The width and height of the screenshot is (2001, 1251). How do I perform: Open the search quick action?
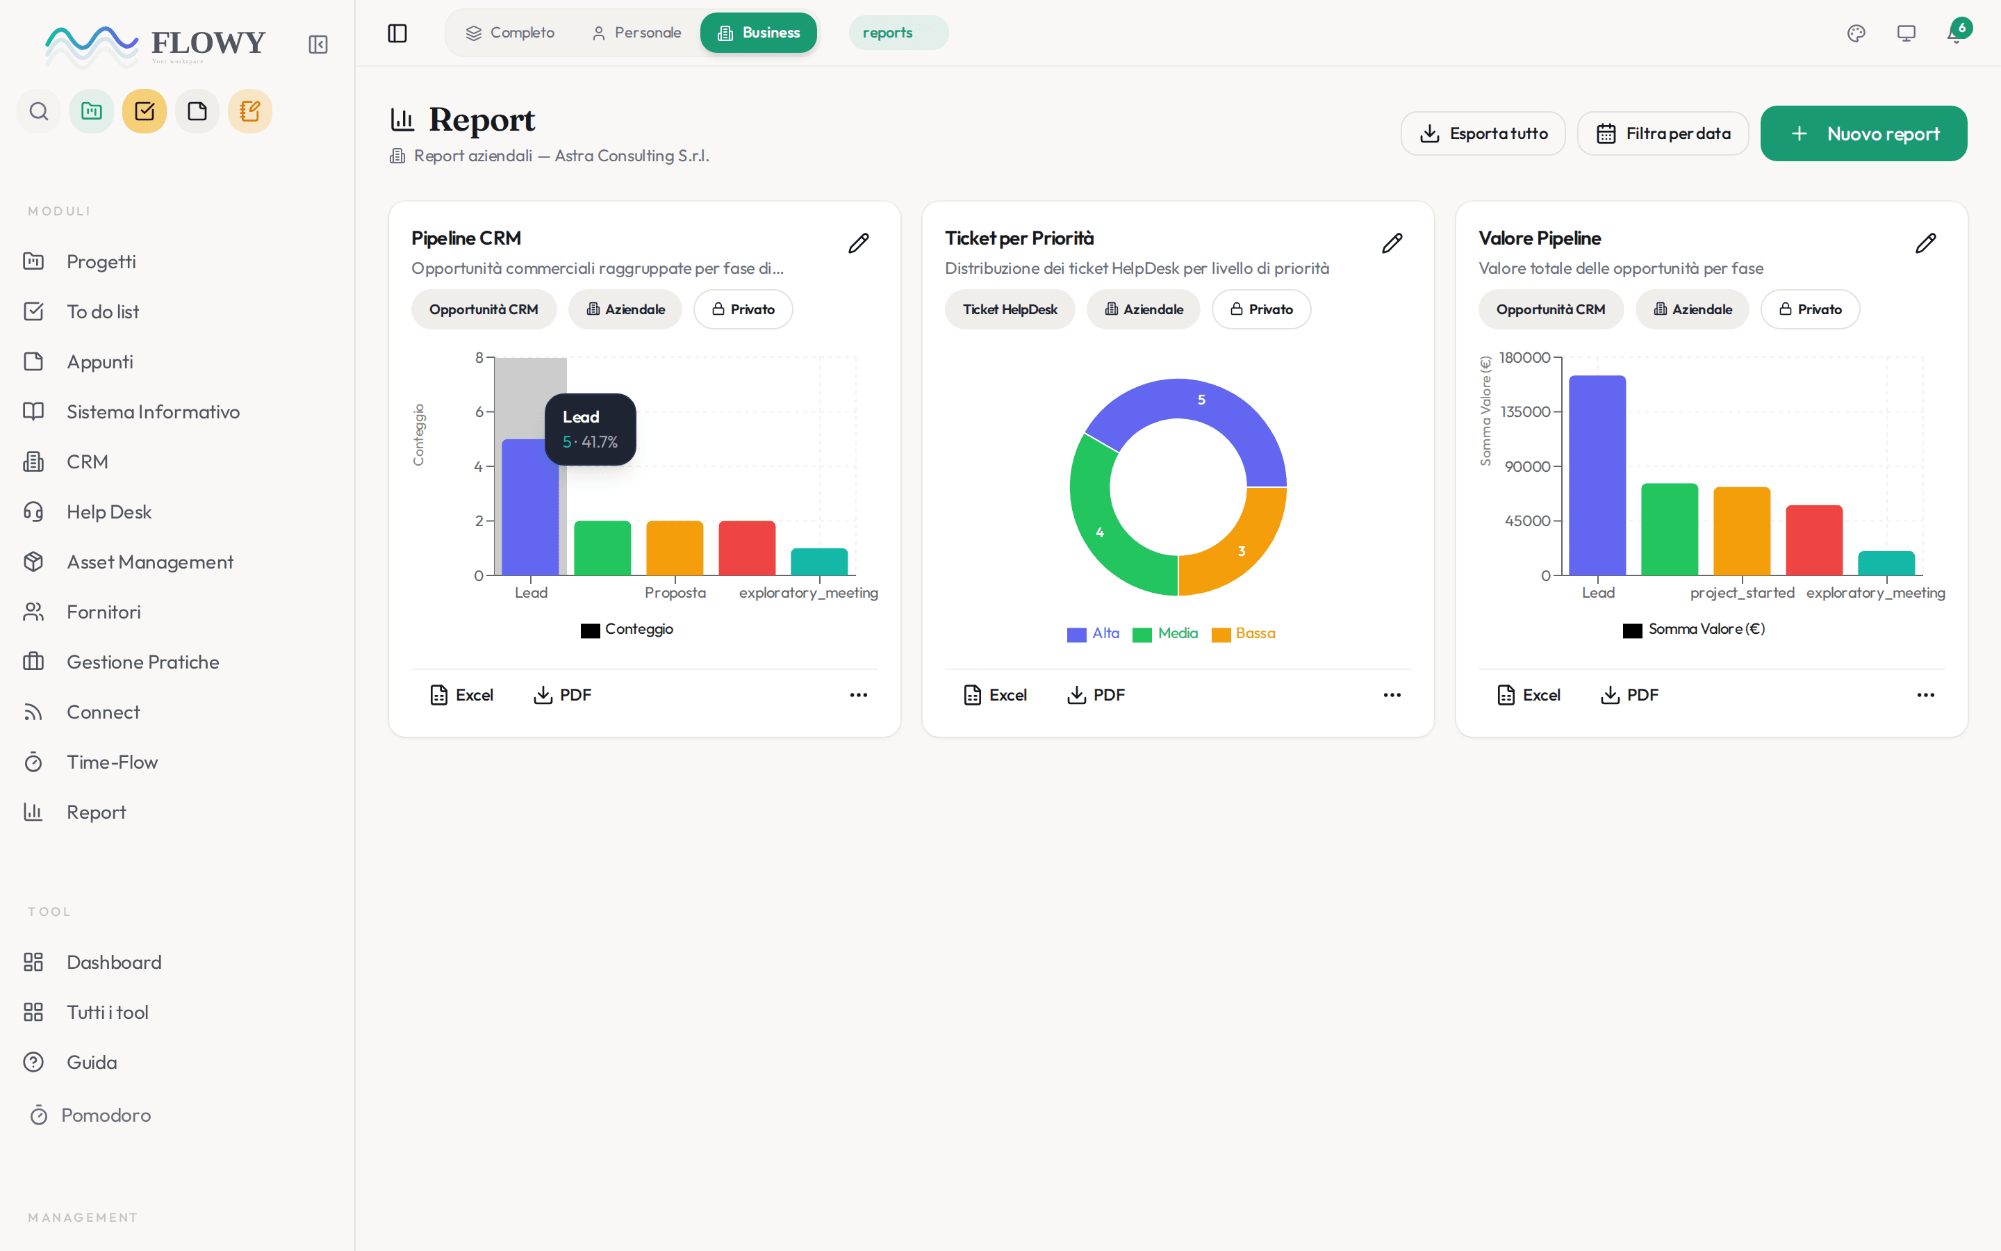point(39,111)
